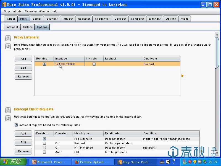Open the Window menu

tap(44, 11)
